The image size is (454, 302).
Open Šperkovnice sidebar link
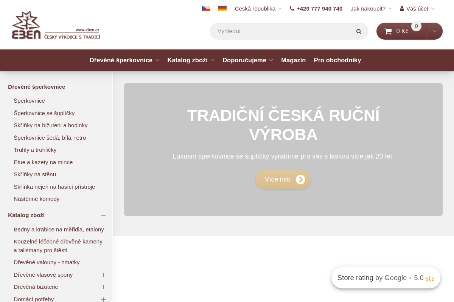pos(29,101)
